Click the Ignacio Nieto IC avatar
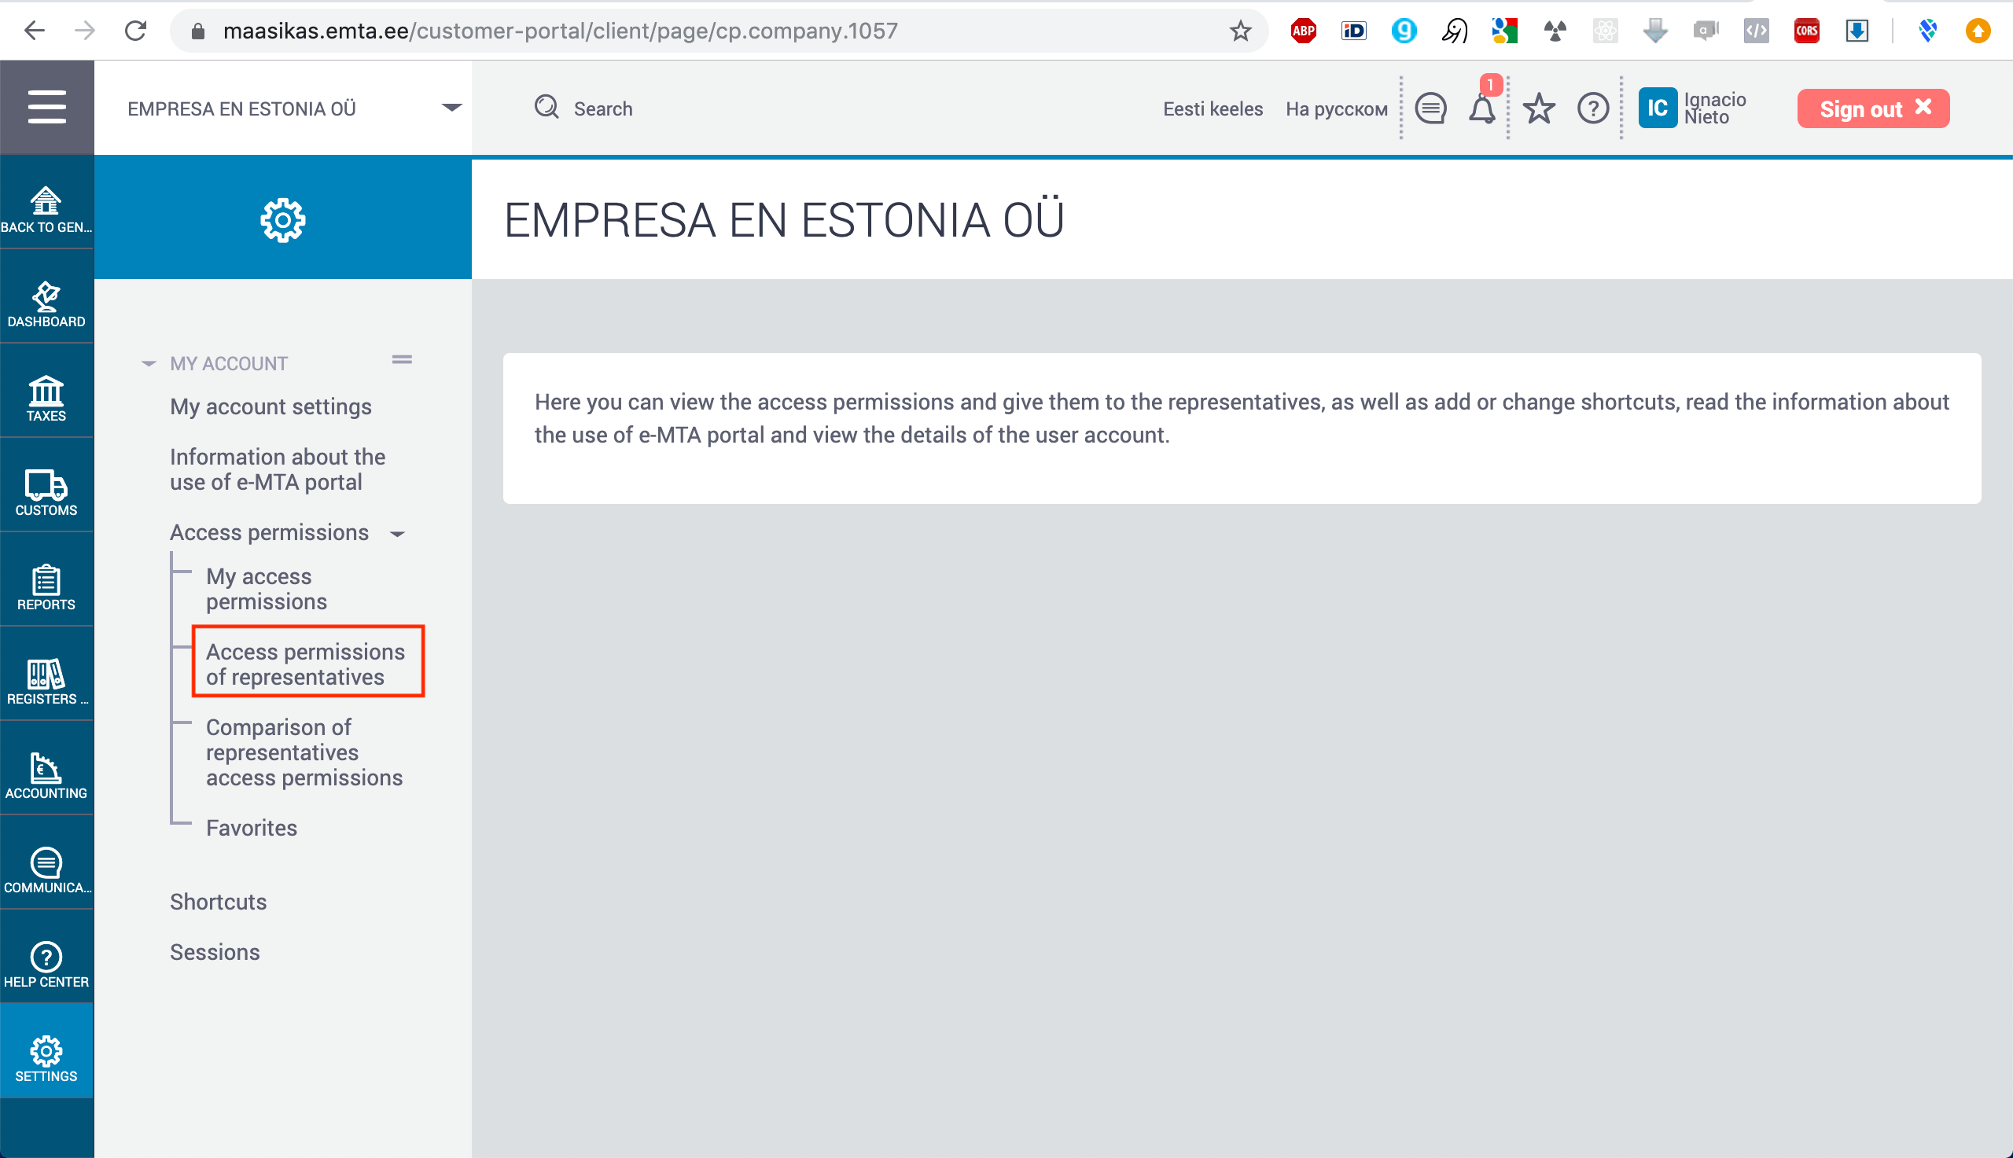This screenshot has height=1158, width=2013. click(x=1657, y=108)
